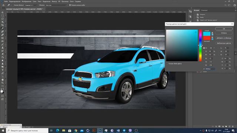
Task: Open the eyedropper tool preset arrow
Action: (11, 5)
